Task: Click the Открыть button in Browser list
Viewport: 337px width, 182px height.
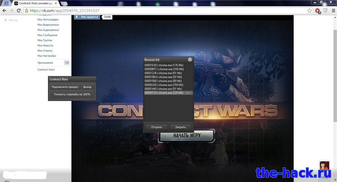Action: (156, 127)
